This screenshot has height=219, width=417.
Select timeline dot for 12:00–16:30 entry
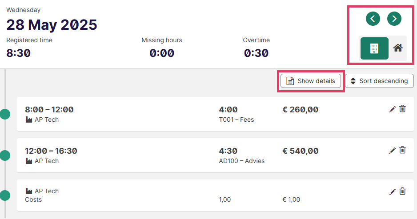click(5, 155)
